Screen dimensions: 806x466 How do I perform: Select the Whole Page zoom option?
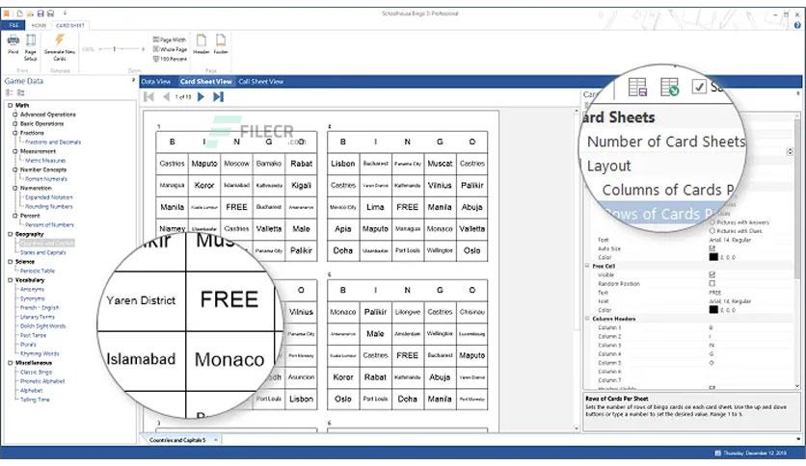(x=170, y=49)
